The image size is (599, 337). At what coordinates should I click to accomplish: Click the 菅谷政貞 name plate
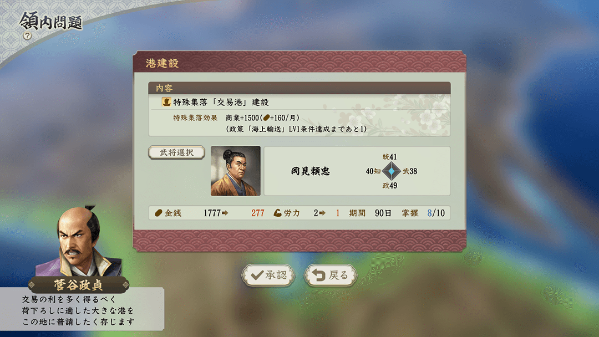click(x=78, y=285)
